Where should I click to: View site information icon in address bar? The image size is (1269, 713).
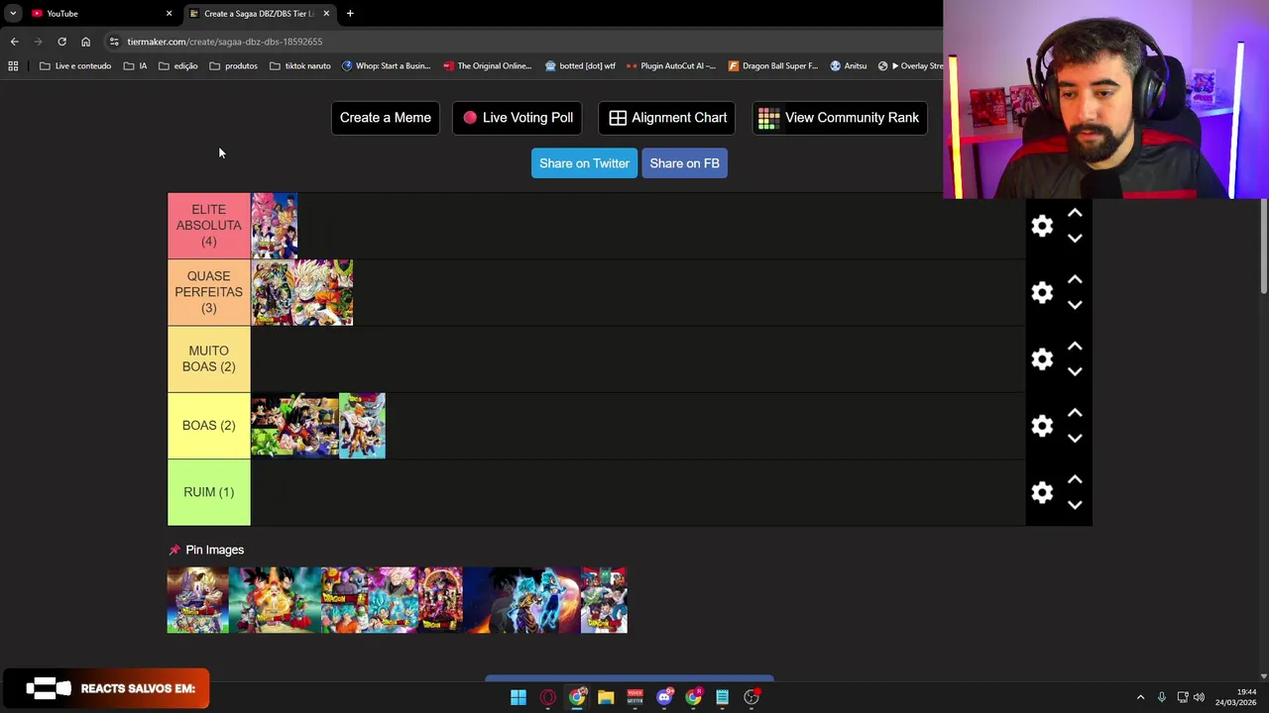point(114,42)
